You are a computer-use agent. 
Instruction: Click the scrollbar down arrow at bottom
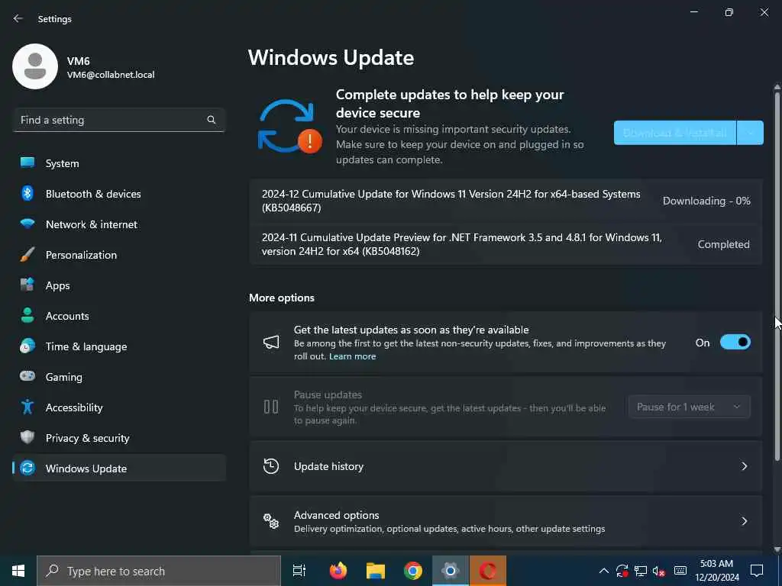pyautogui.click(x=777, y=549)
